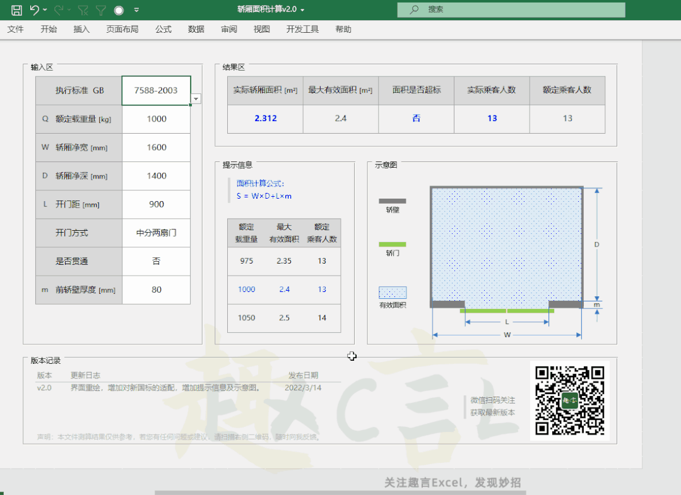Click the 额定载重量 [kg] label cell

click(x=79, y=119)
